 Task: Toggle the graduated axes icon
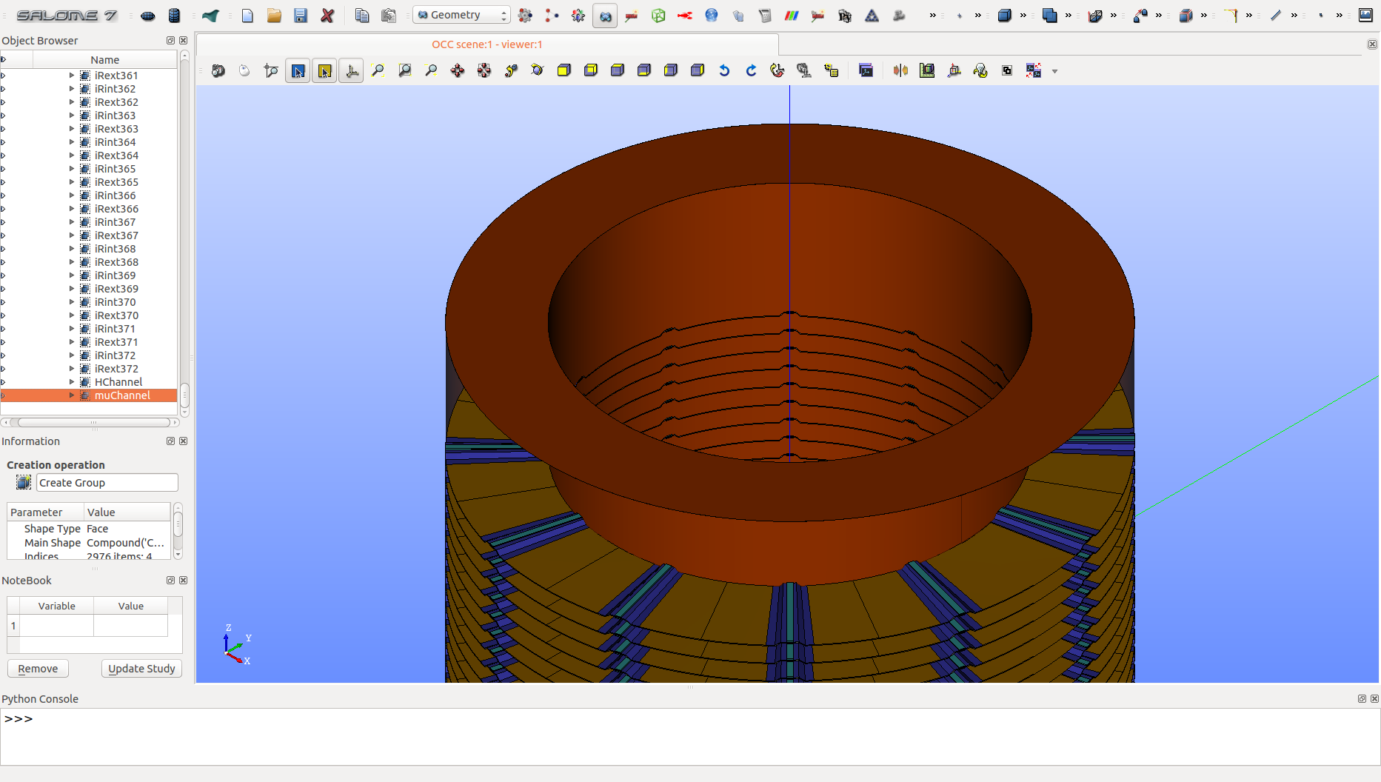(x=954, y=70)
